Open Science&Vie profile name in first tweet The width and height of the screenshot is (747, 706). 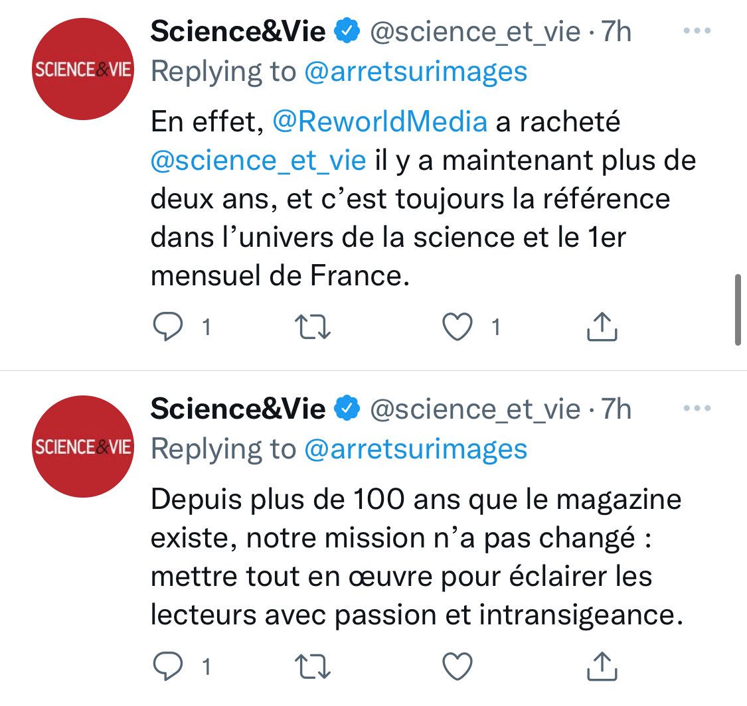pos(238,32)
